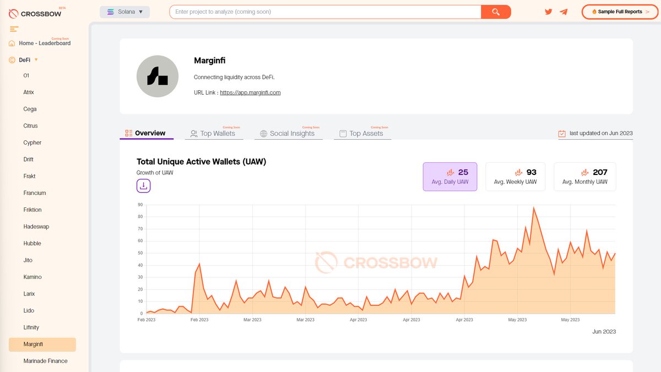The height and width of the screenshot is (372, 661).
Task: Select Jito in the sidebar
Action: 28,260
